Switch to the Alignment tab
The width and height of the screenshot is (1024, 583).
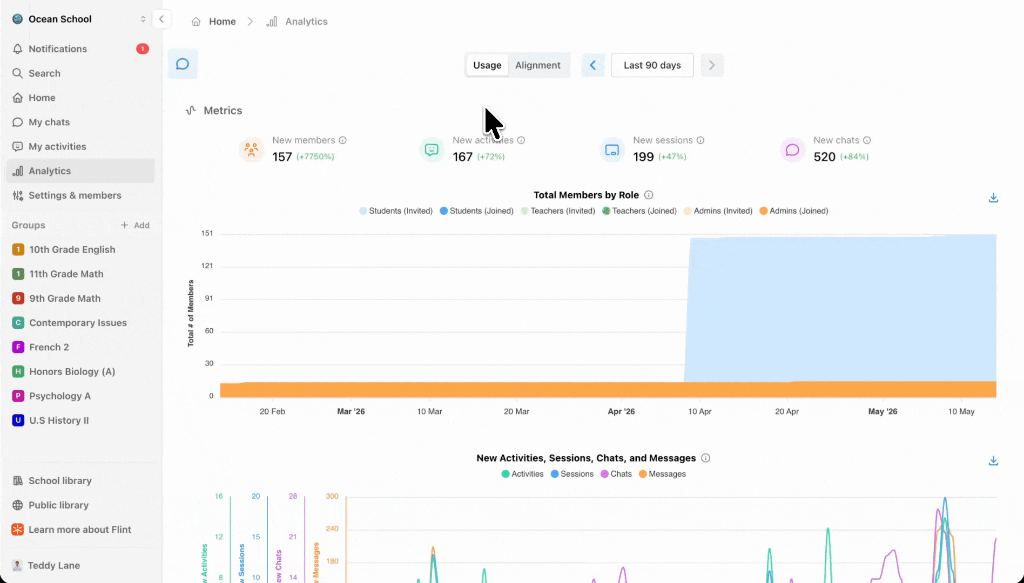coord(538,65)
